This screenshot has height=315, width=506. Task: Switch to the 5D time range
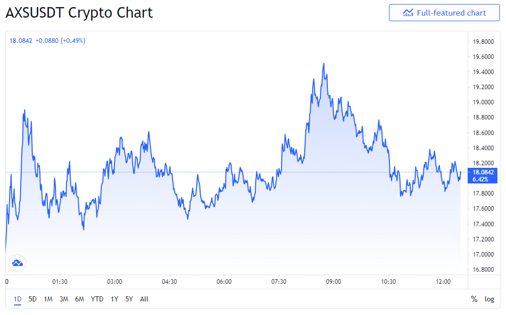point(33,299)
